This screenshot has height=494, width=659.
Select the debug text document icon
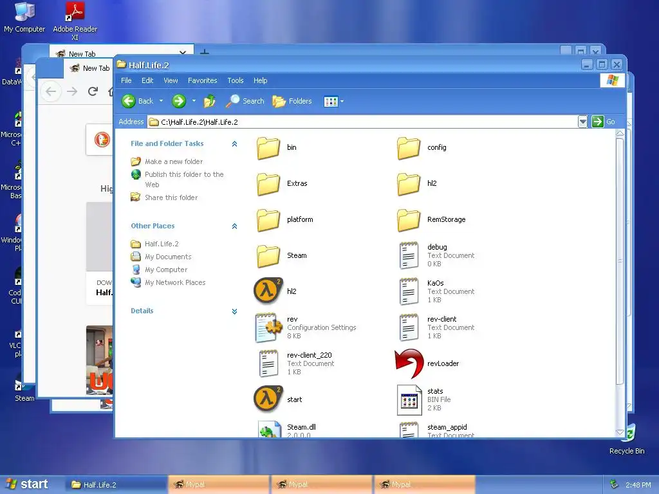pyautogui.click(x=409, y=255)
